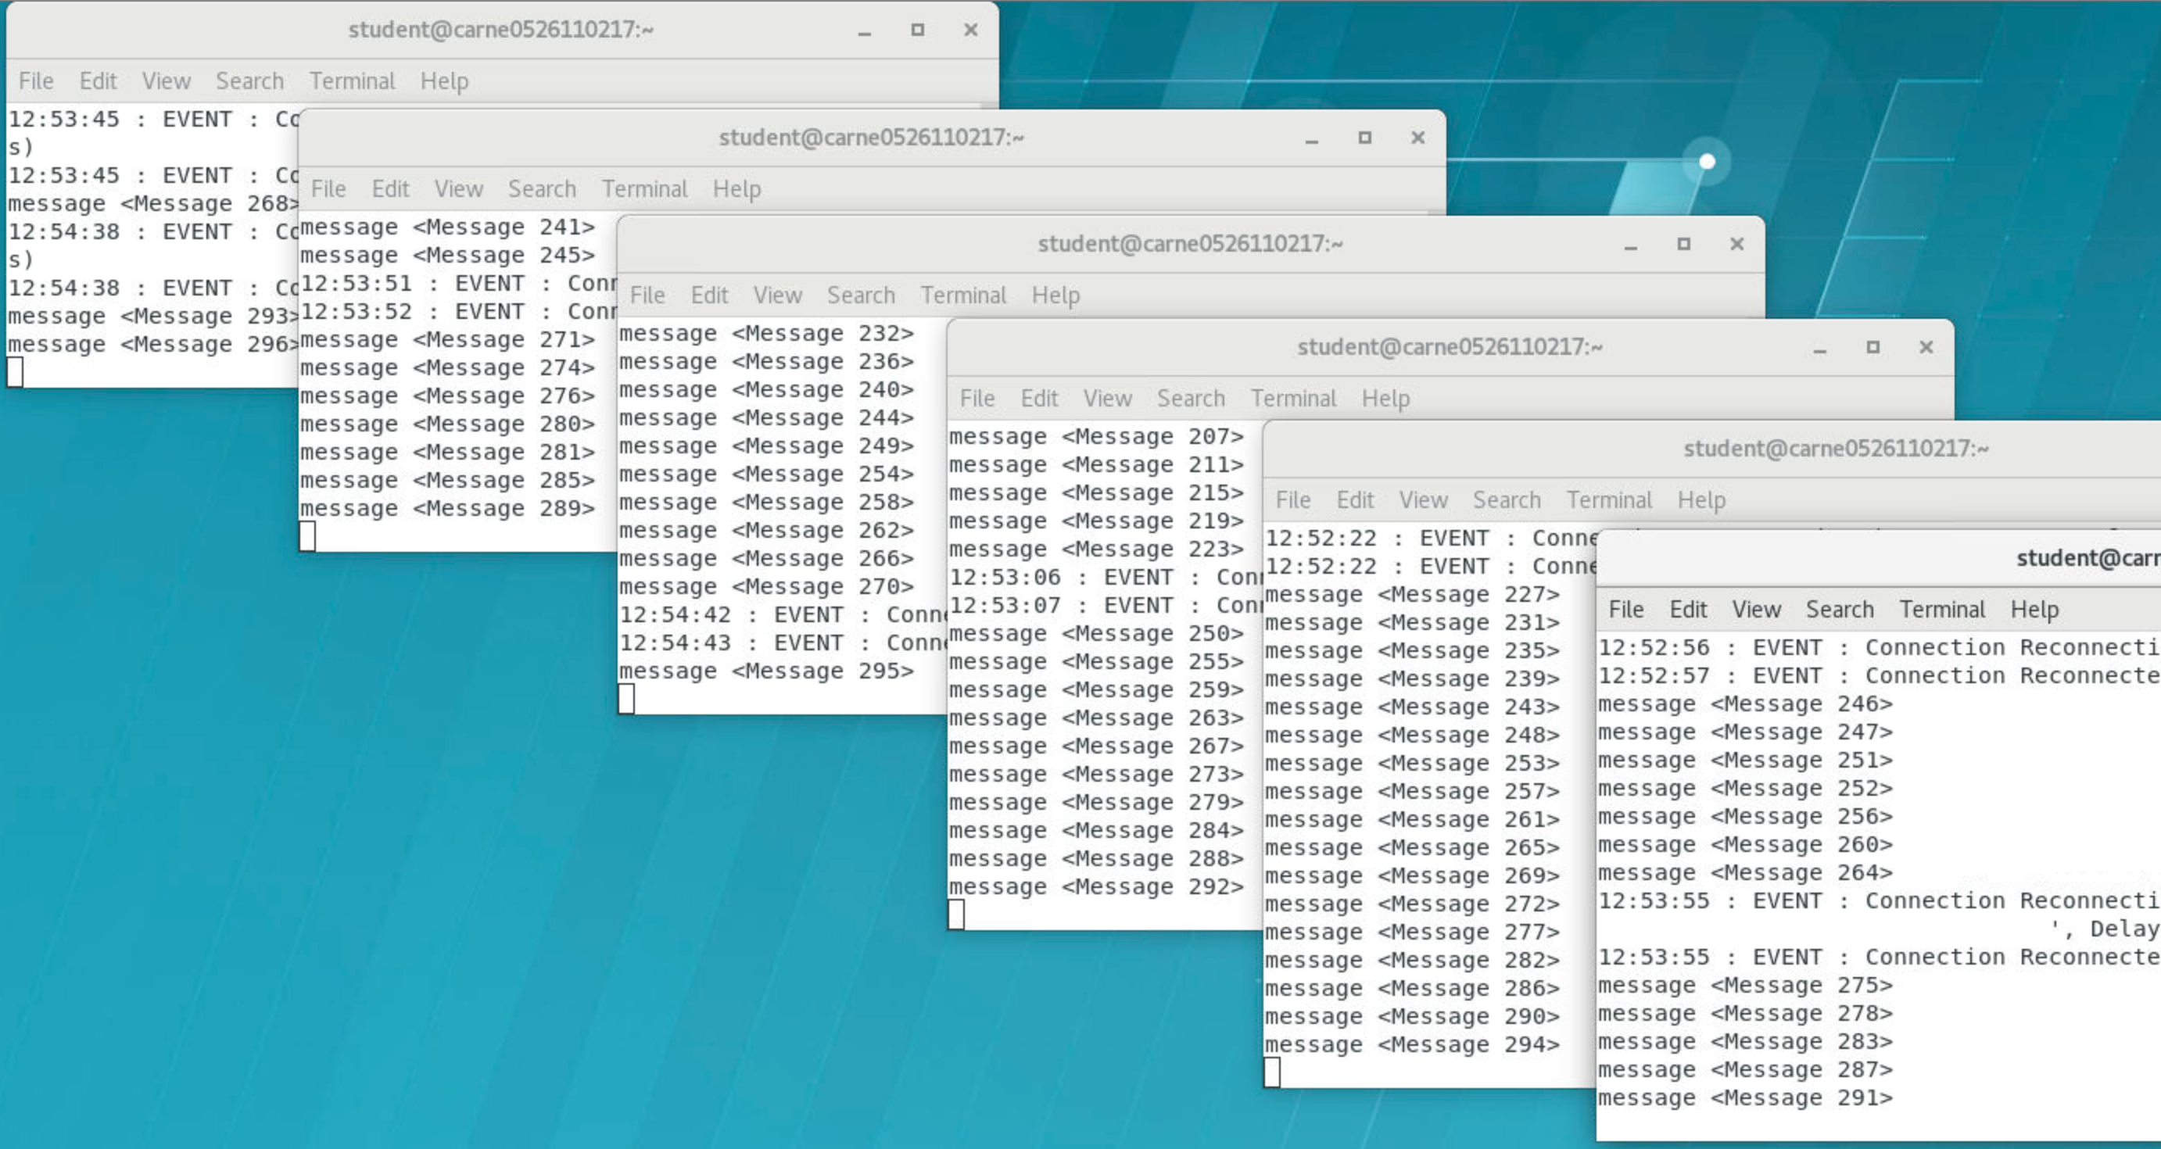This screenshot has width=2161, height=1149.
Task: Open Help menu in terminal ending with Message 294
Action: pyautogui.click(x=1702, y=500)
